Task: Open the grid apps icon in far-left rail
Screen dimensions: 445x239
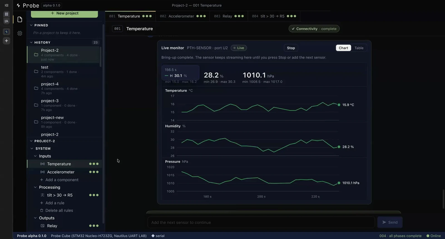Action: 6,14
